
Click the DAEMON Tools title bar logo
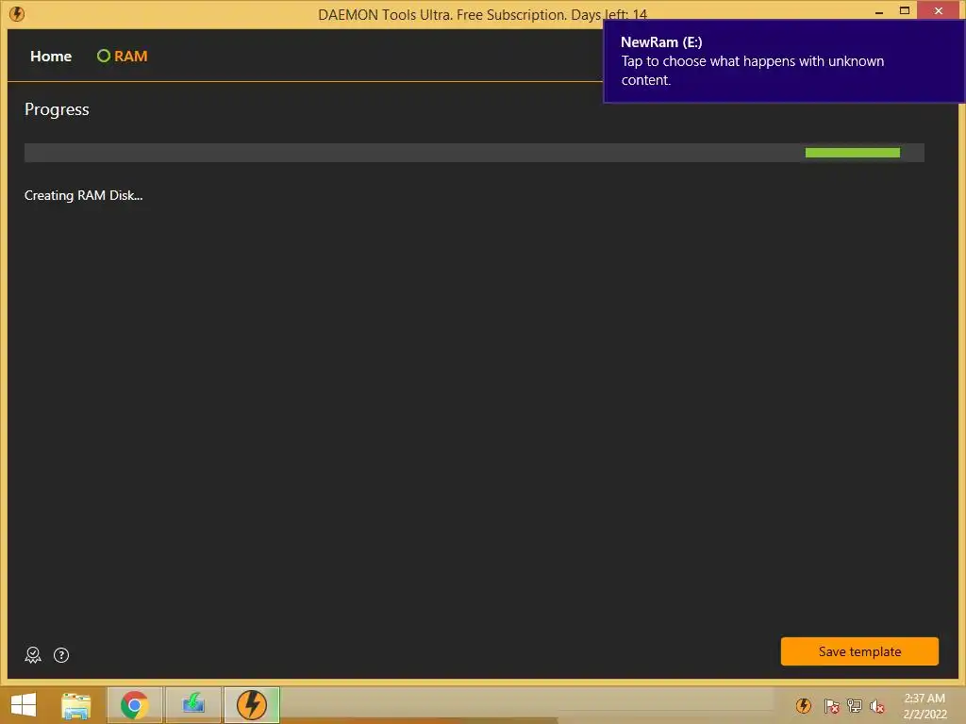pos(17,13)
